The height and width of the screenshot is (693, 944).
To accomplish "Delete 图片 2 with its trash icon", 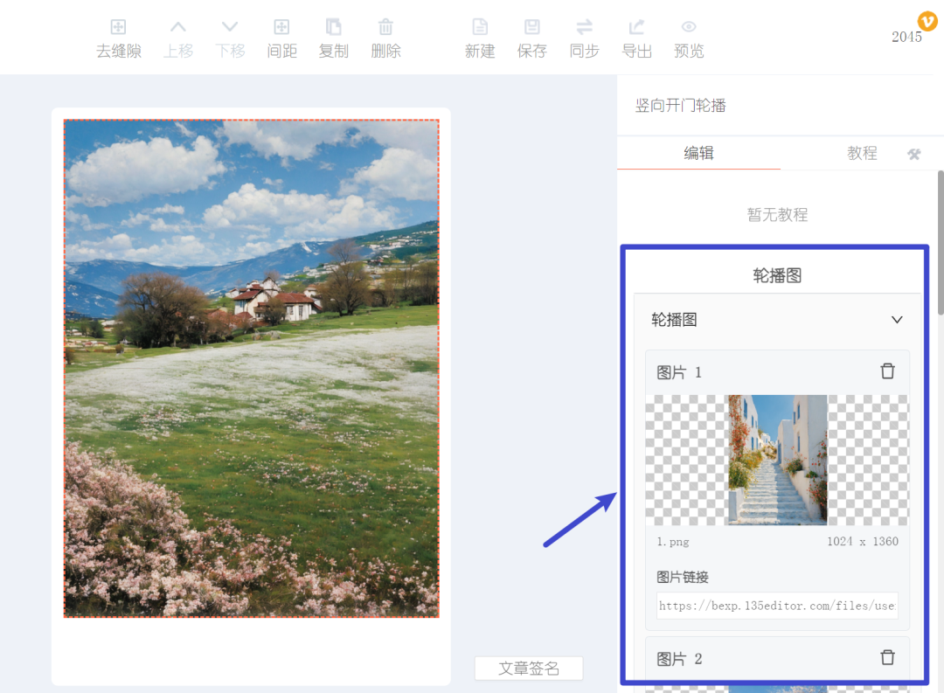I will tap(887, 657).
